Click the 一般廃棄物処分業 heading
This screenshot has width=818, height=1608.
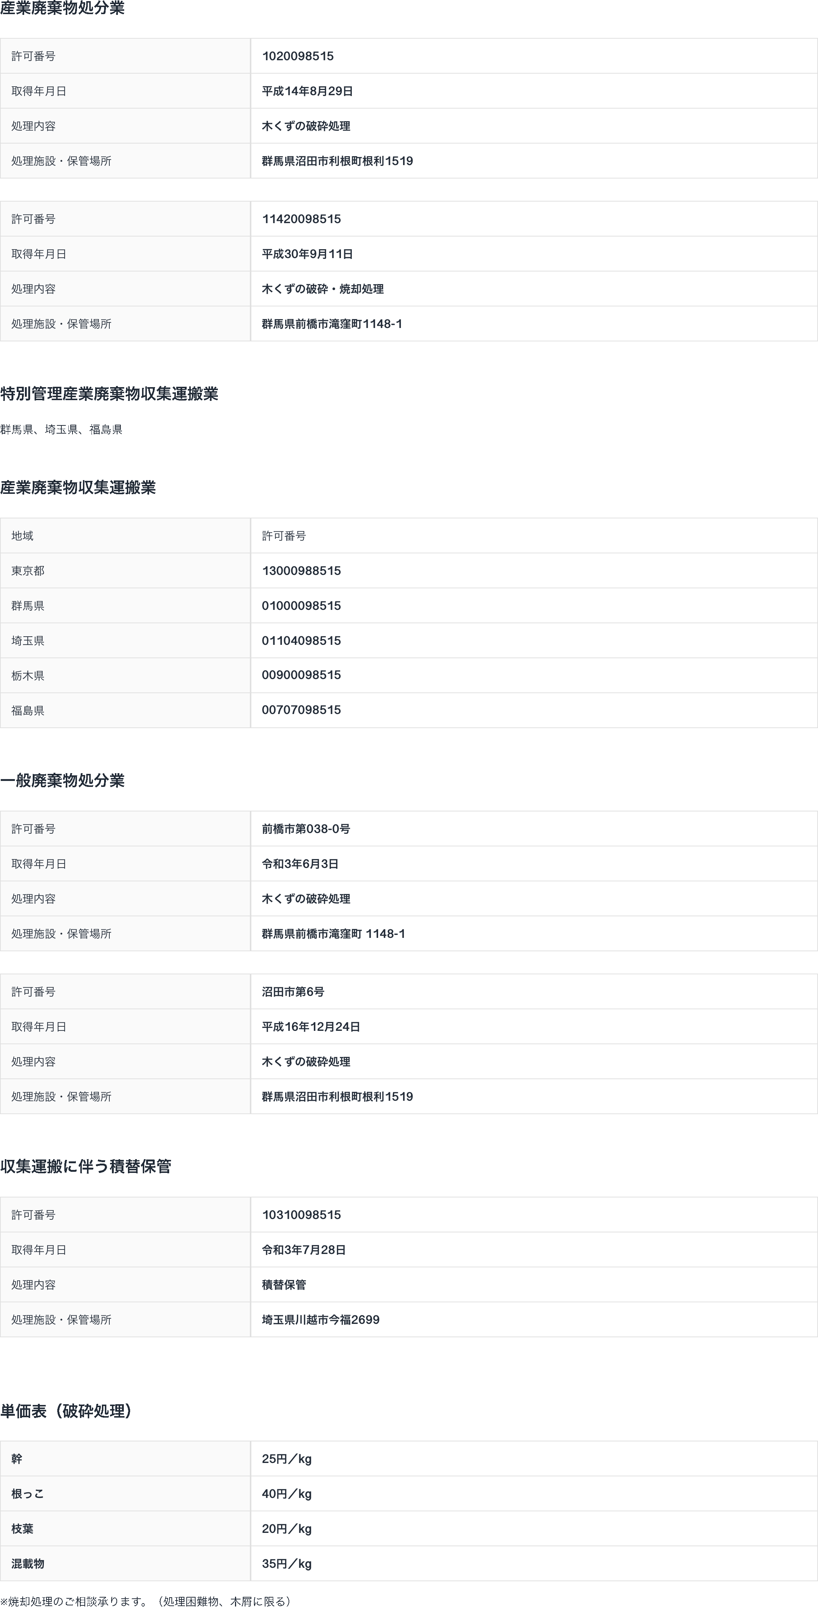tap(62, 780)
